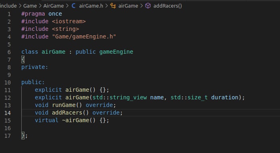Click the '<string>' include text
The height and width of the screenshot is (153, 280).
[65, 29]
